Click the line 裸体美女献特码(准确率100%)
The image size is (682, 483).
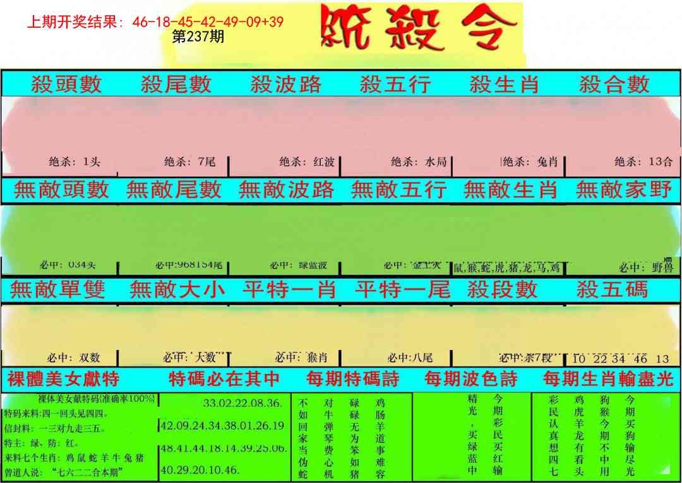click(x=96, y=399)
